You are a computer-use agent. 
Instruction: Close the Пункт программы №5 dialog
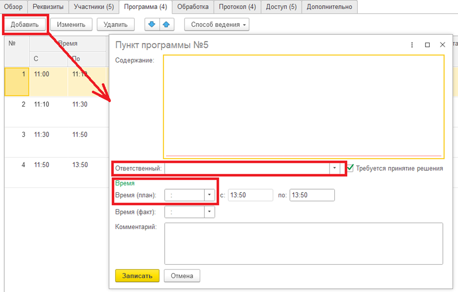pyautogui.click(x=442, y=45)
